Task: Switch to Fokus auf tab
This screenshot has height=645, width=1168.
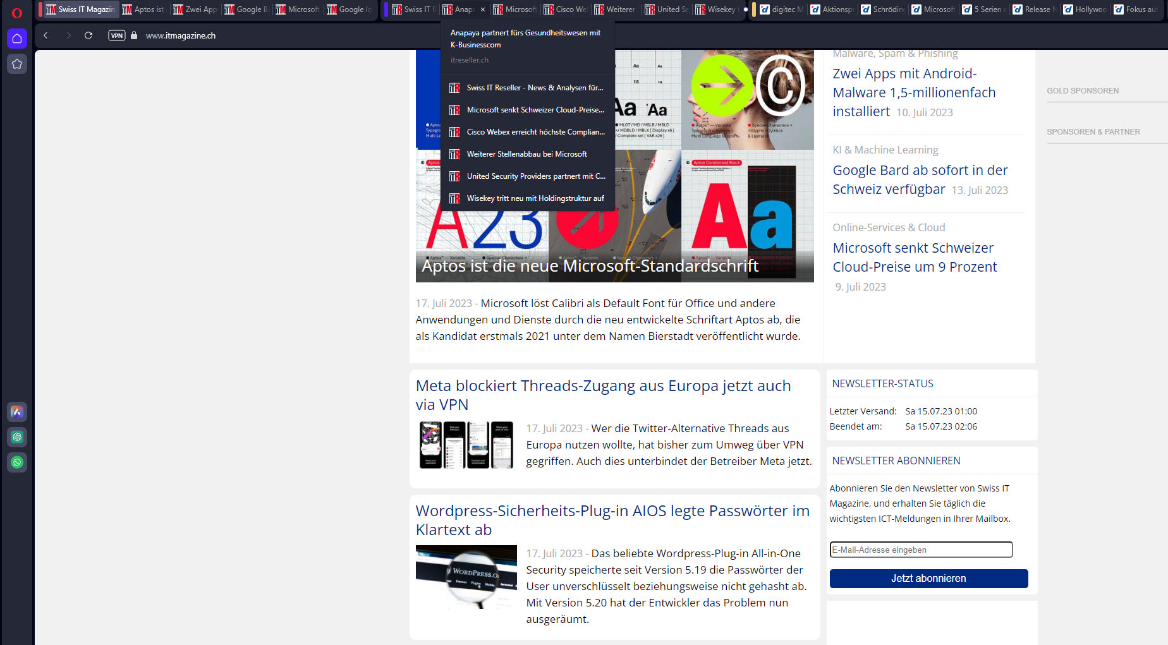Action: (1136, 9)
